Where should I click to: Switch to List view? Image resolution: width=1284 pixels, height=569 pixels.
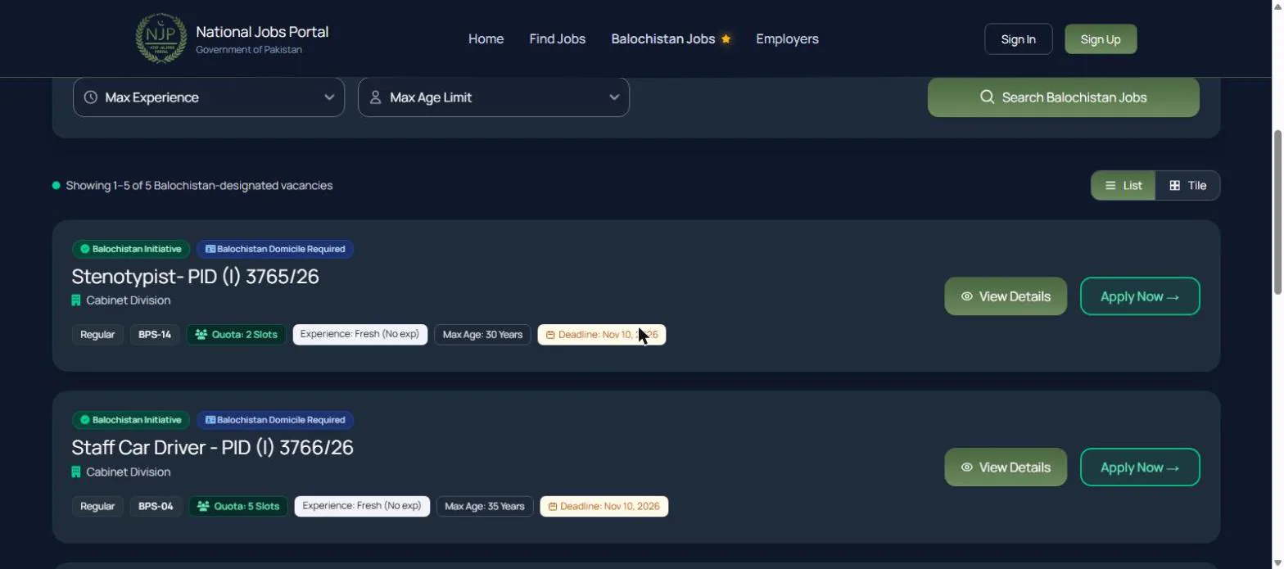[x=1123, y=186]
